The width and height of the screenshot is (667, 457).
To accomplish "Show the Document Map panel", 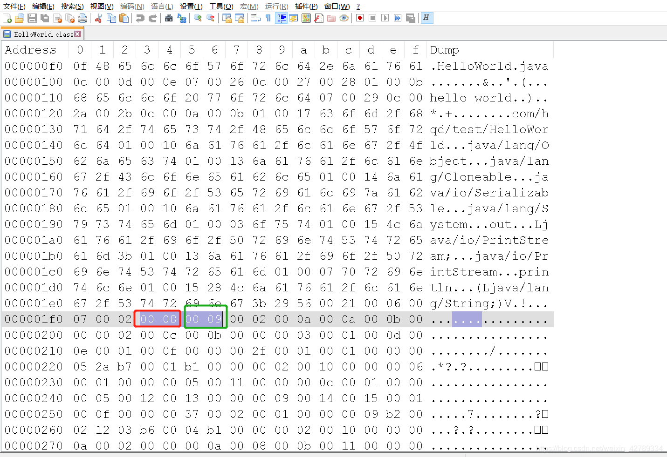I will (x=306, y=18).
